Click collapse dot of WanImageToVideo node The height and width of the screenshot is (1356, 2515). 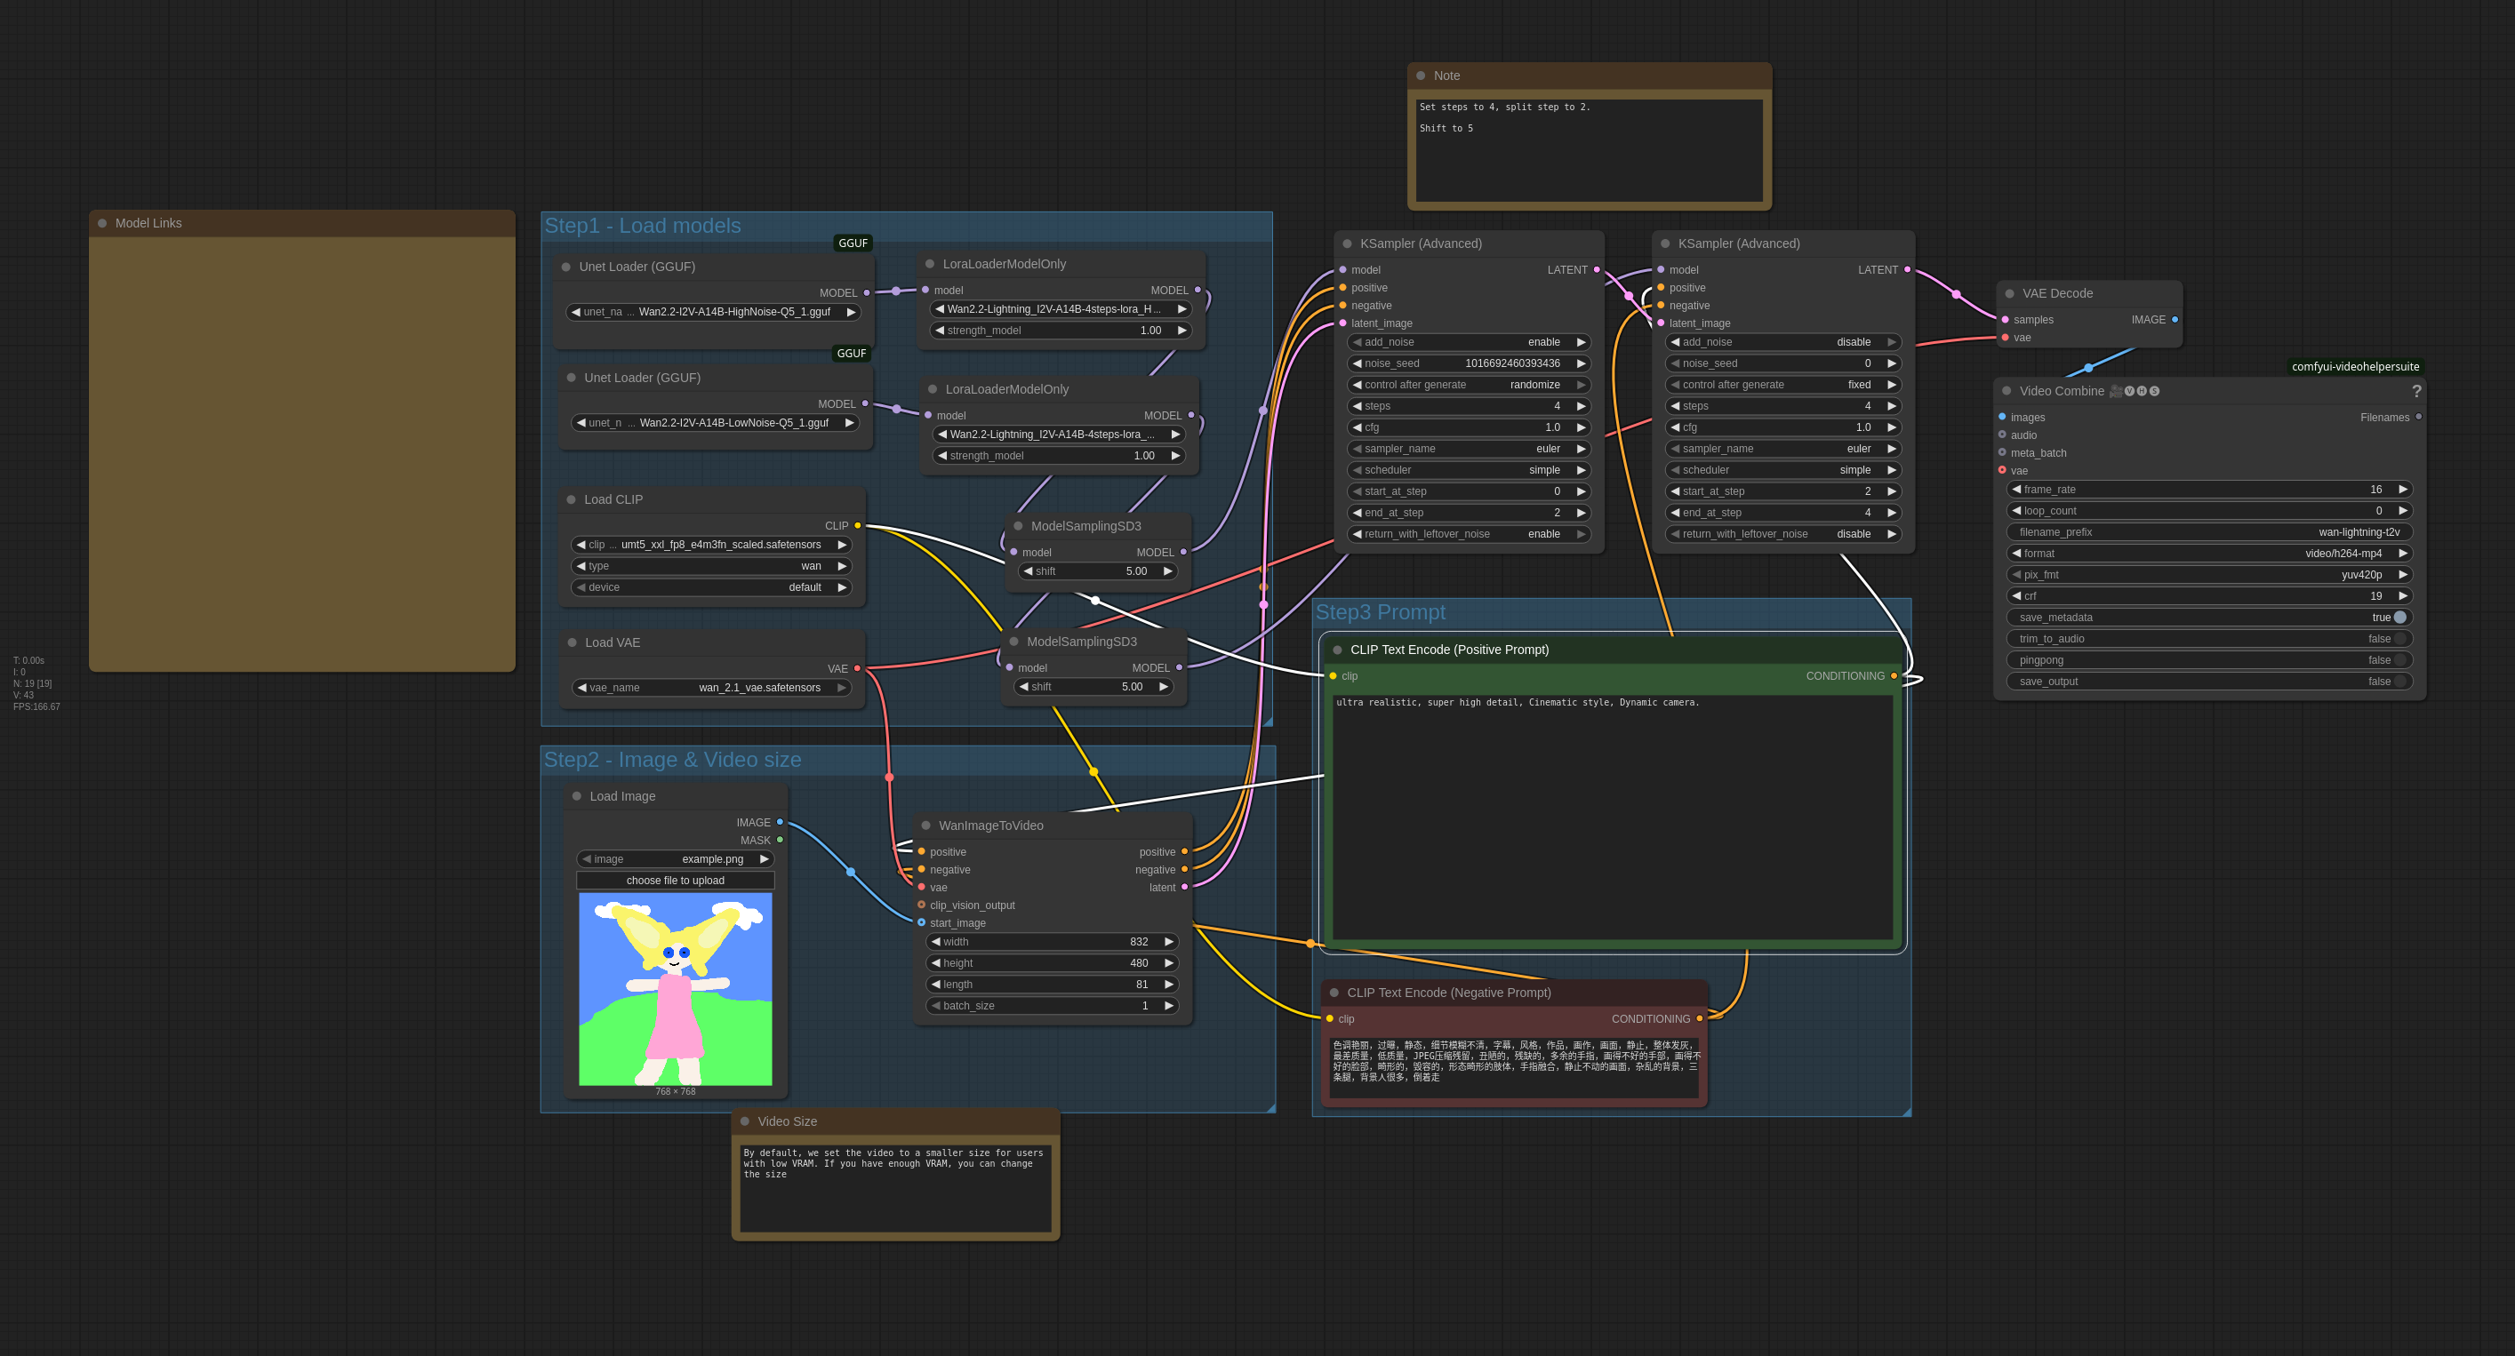925,826
